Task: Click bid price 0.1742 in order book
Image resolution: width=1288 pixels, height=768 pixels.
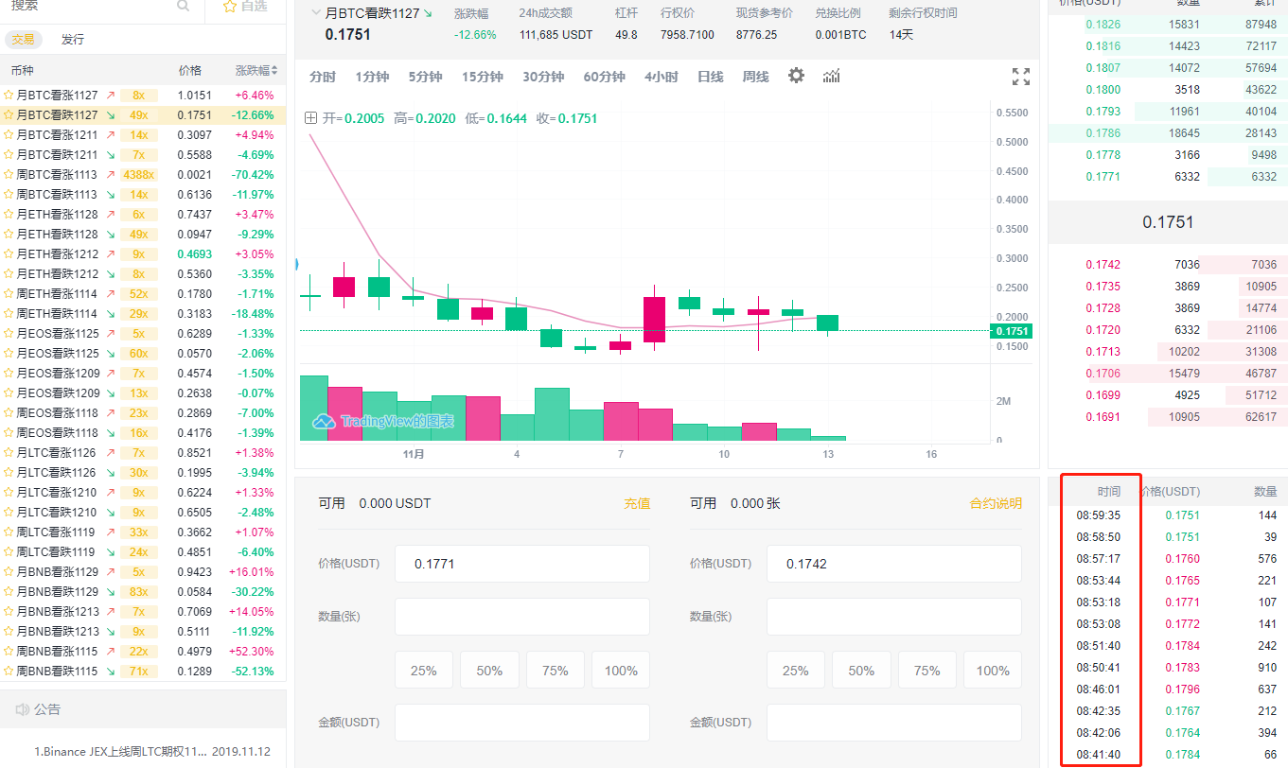Action: 1103,265
